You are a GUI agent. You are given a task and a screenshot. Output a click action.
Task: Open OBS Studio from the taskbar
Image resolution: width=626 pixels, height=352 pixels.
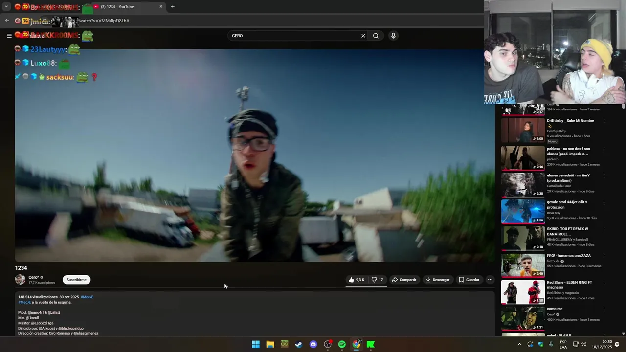coord(328,344)
